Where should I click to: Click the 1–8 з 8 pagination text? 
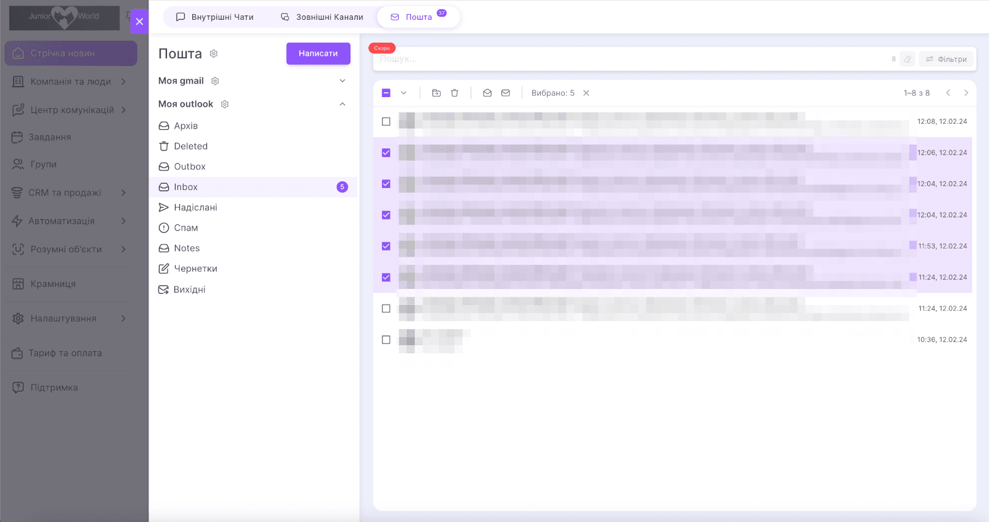click(917, 93)
